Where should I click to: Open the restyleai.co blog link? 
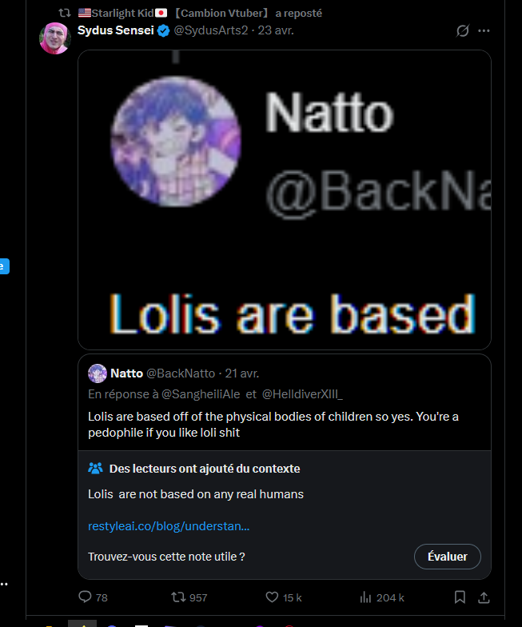(x=169, y=526)
